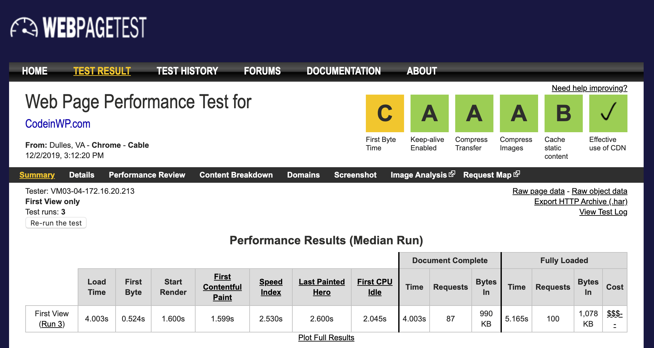The image size is (654, 348).
Task: Open the DOCUMENTATION menu item
Action: [344, 71]
